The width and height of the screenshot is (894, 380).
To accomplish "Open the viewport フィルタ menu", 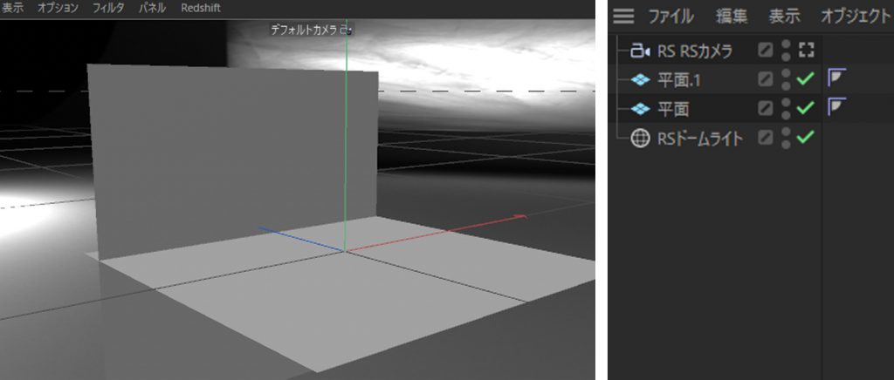I will coord(108,8).
